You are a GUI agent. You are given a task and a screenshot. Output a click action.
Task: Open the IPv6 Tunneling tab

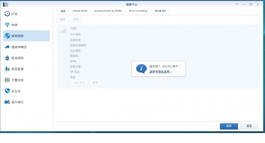(138, 11)
